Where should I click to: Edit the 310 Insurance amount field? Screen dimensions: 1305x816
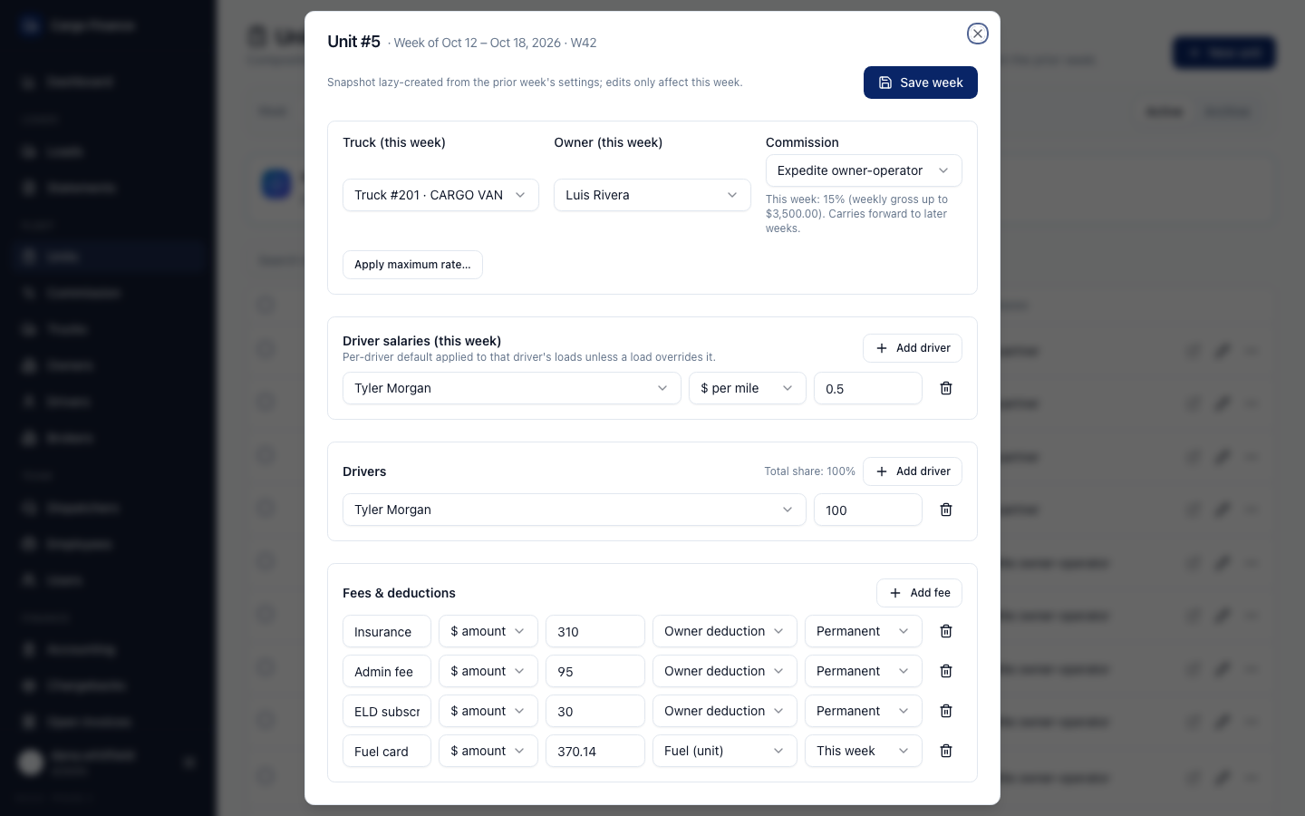(x=594, y=631)
